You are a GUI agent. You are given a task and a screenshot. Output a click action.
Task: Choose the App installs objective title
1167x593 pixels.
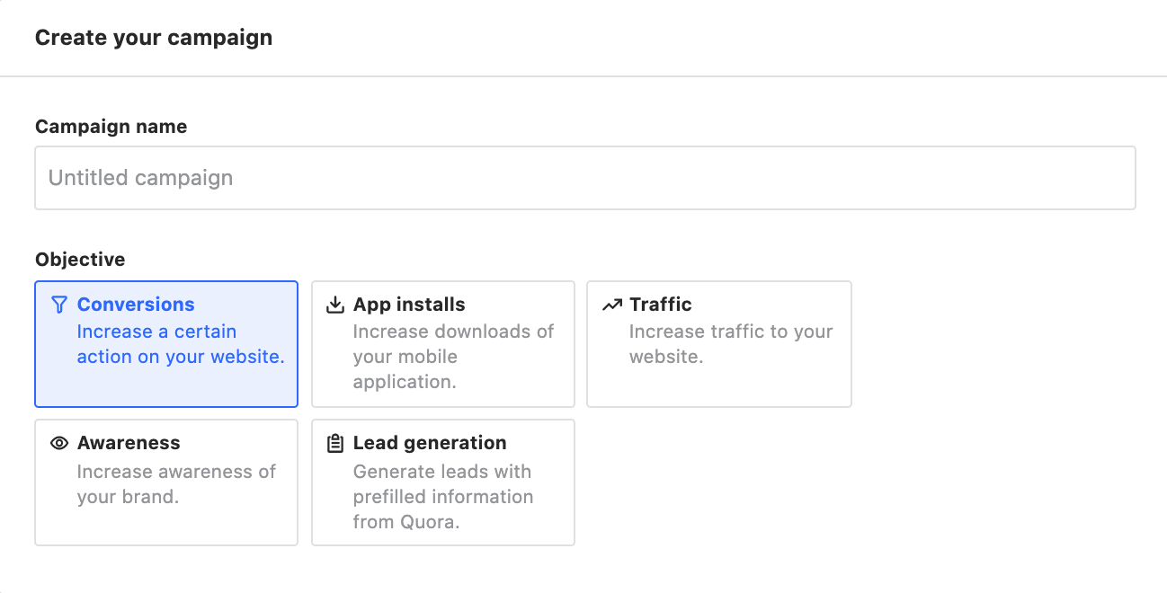pyautogui.click(x=409, y=305)
